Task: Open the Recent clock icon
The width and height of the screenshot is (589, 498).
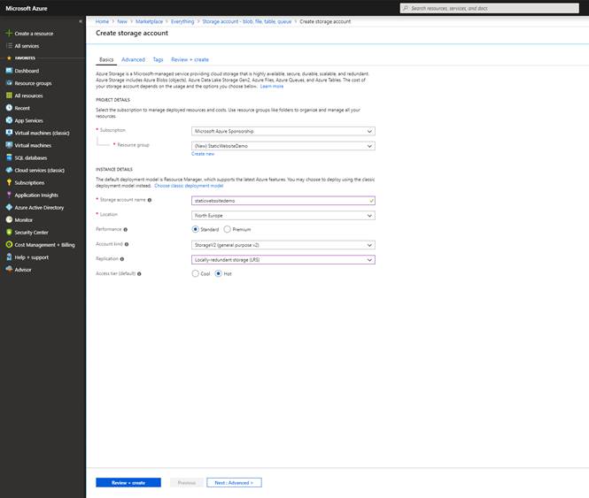Action: click(9, 108)
